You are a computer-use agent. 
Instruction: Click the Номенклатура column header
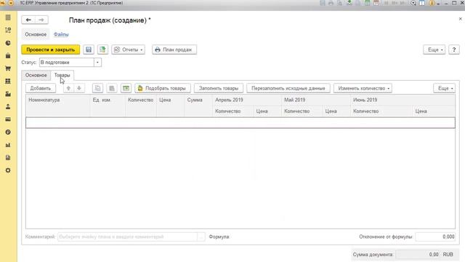tap(58, 106)
